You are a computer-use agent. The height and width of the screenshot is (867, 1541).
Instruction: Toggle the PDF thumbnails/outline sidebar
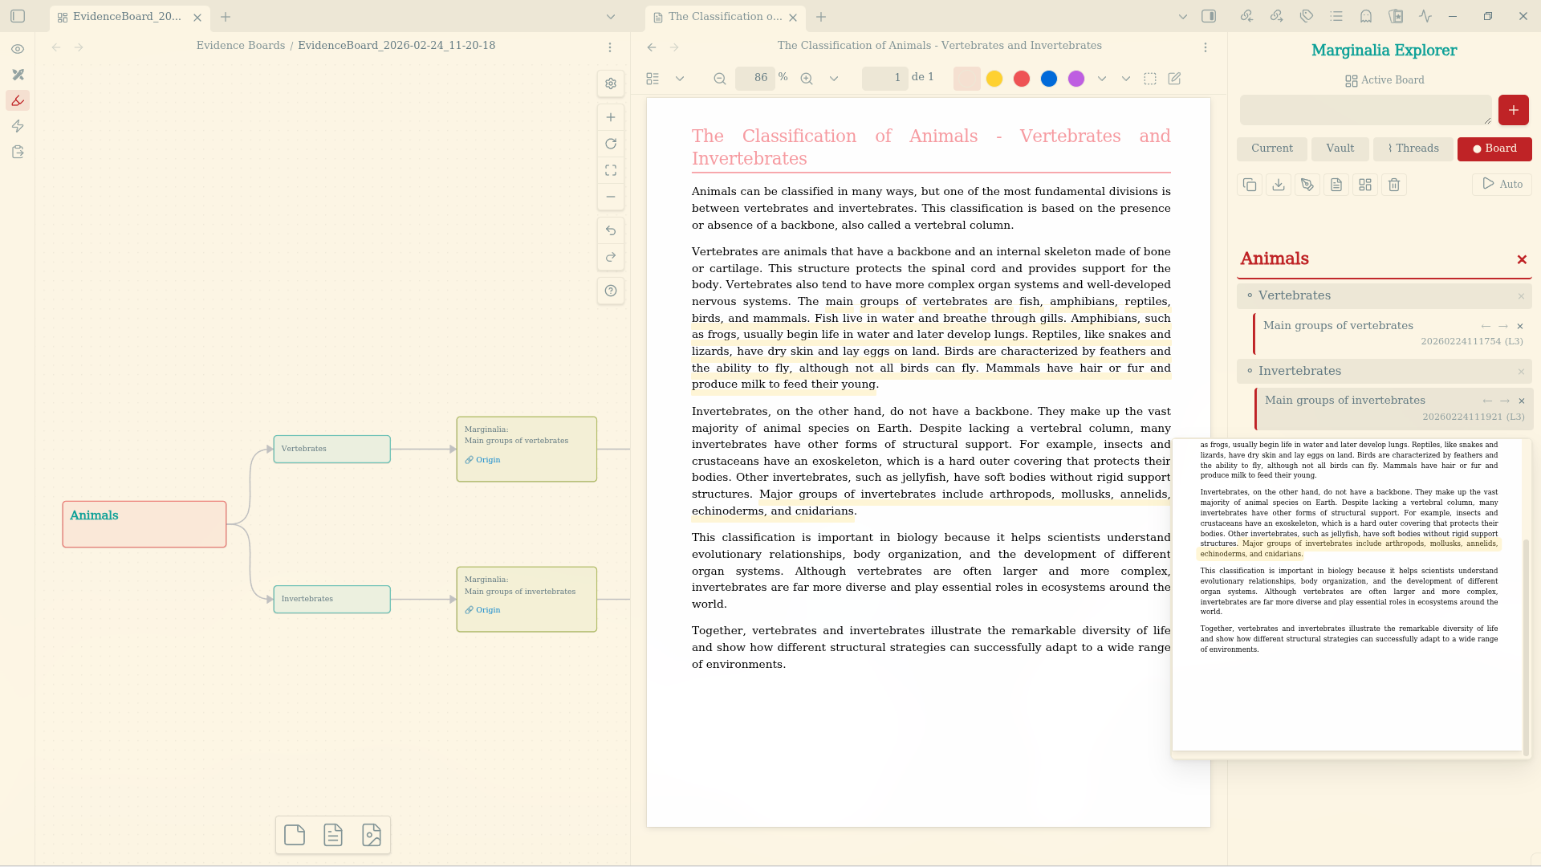pos(653,79)
